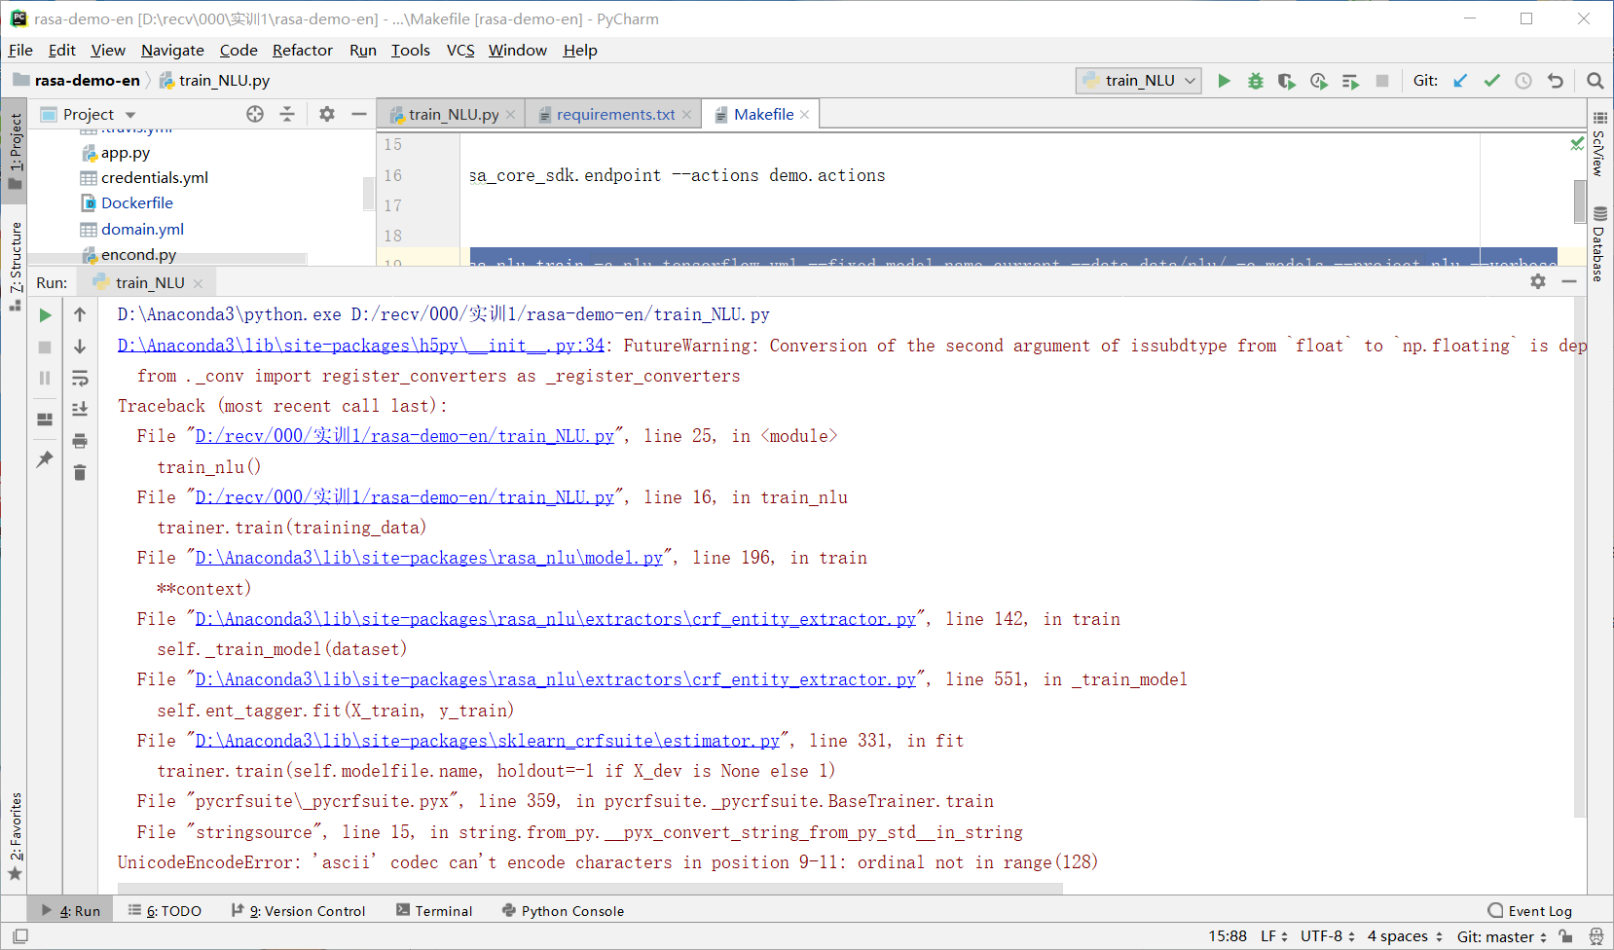
Task: Click the down stack trace arrow
Action: [80, 347]
